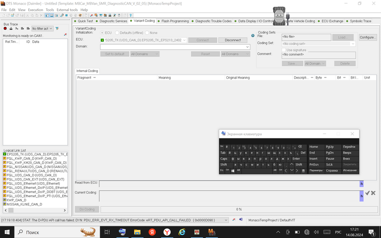Select KWP_CAN_D in Logical Link List

point(16,200)
